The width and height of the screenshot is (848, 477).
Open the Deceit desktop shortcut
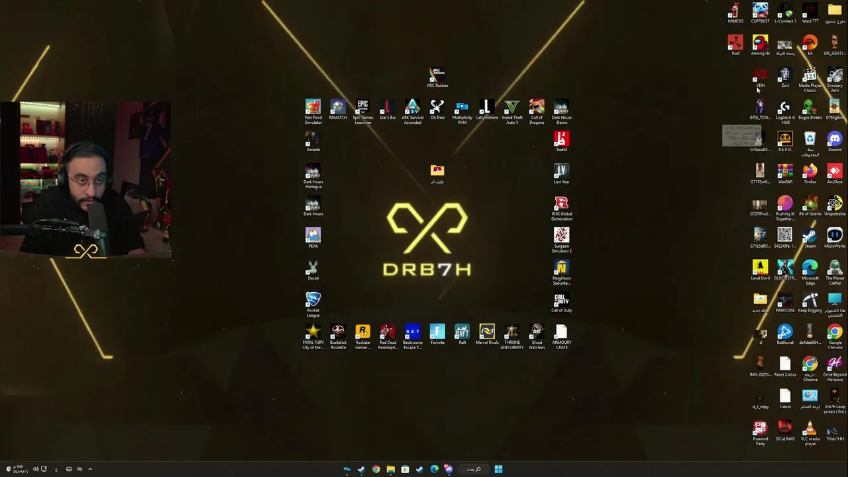coord(313,270)
